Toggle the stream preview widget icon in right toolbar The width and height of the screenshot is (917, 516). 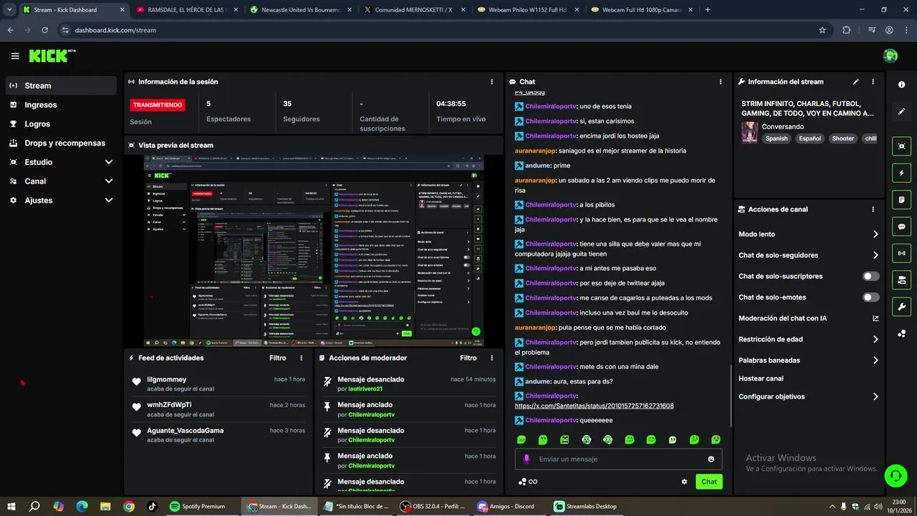901,146
